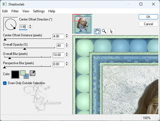Click the Center Offset Distance value field
This screenshot has width=160, height=121.
pyautogui.click(x=58, y=36)
